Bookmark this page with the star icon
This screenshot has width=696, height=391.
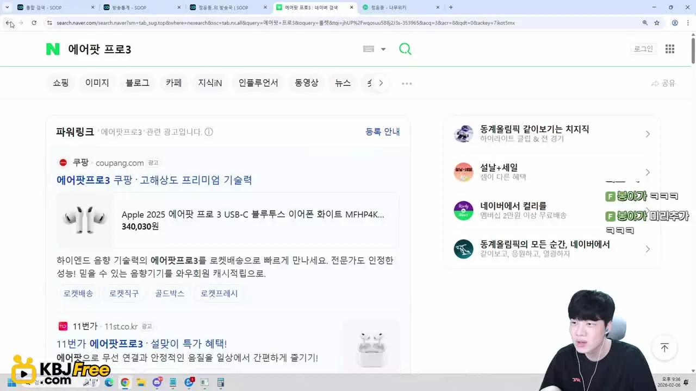[657, 23]
